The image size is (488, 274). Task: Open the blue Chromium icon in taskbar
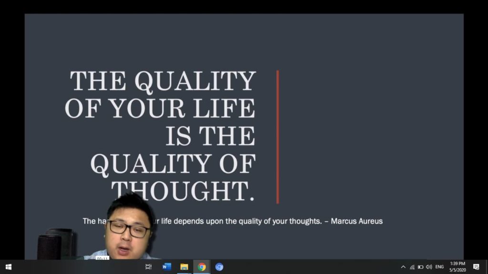pos(219,267)
